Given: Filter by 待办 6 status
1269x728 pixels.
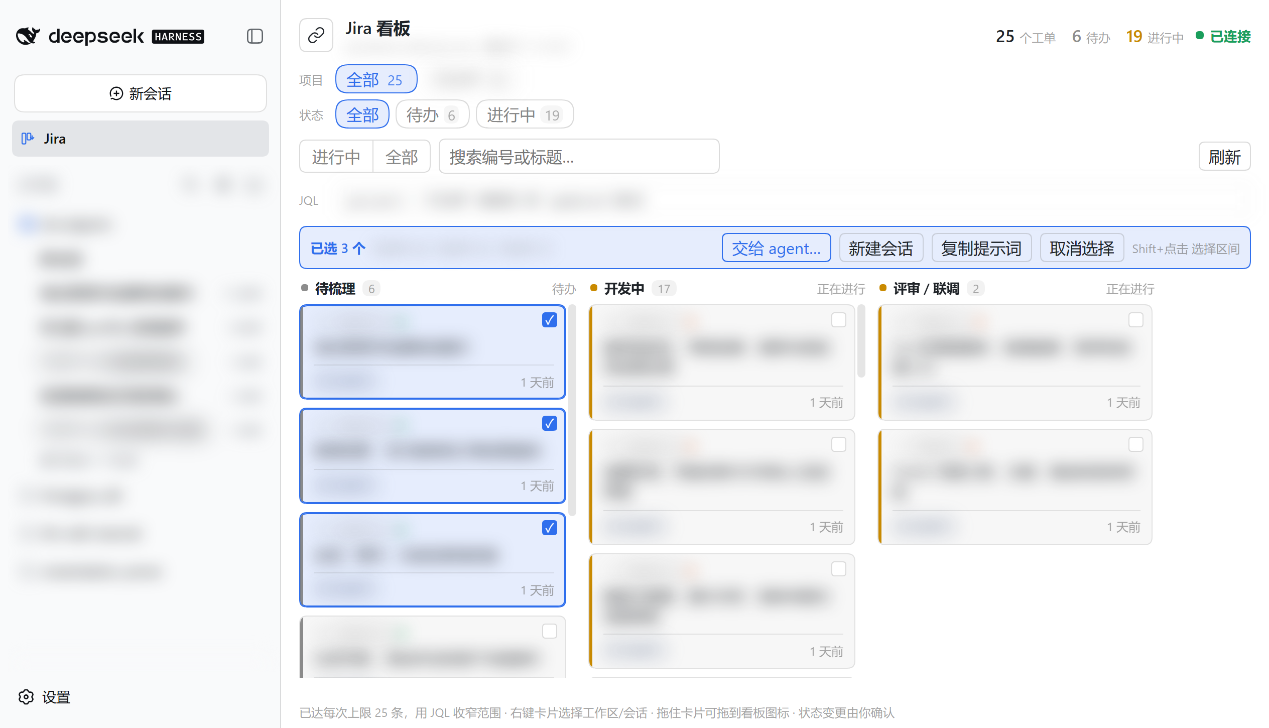Looking at the screenshot, I should click(432, 114).
